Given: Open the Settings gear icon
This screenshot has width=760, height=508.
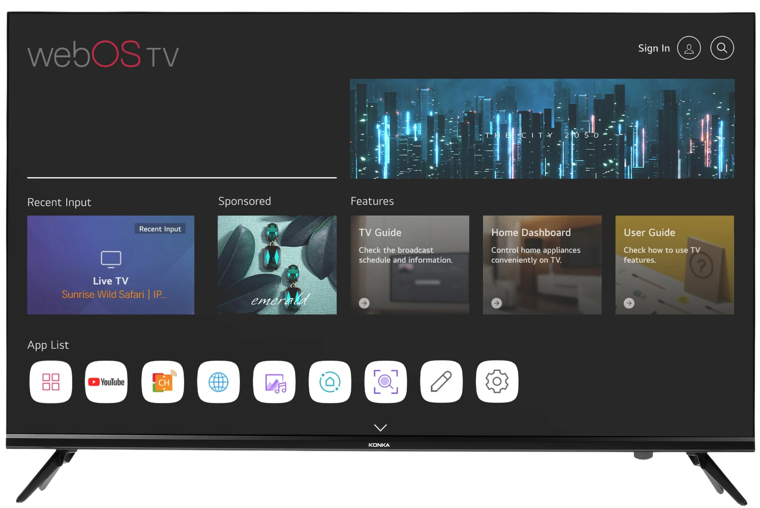Looking at the screenshot, I should 497,382.
